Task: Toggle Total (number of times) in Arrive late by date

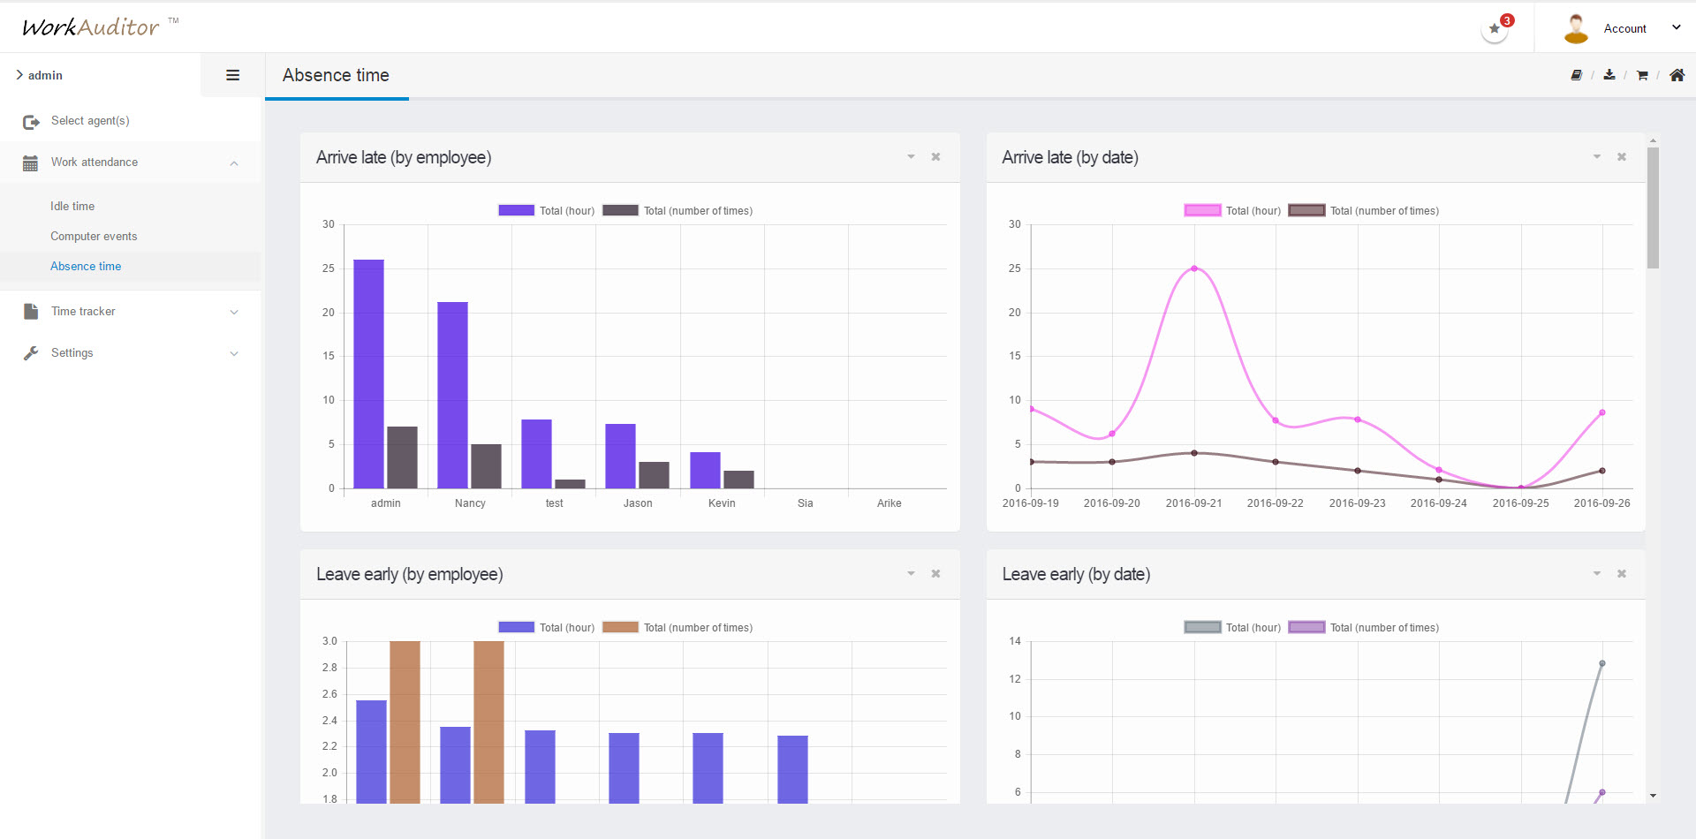Action: point(1364,211)
